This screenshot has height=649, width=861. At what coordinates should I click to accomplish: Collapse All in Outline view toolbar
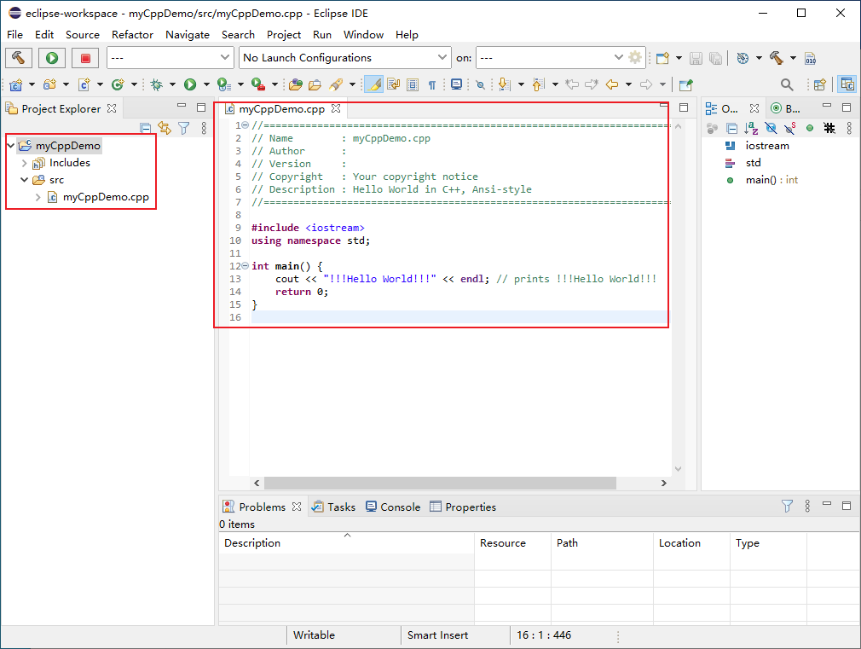coord(732,128)
